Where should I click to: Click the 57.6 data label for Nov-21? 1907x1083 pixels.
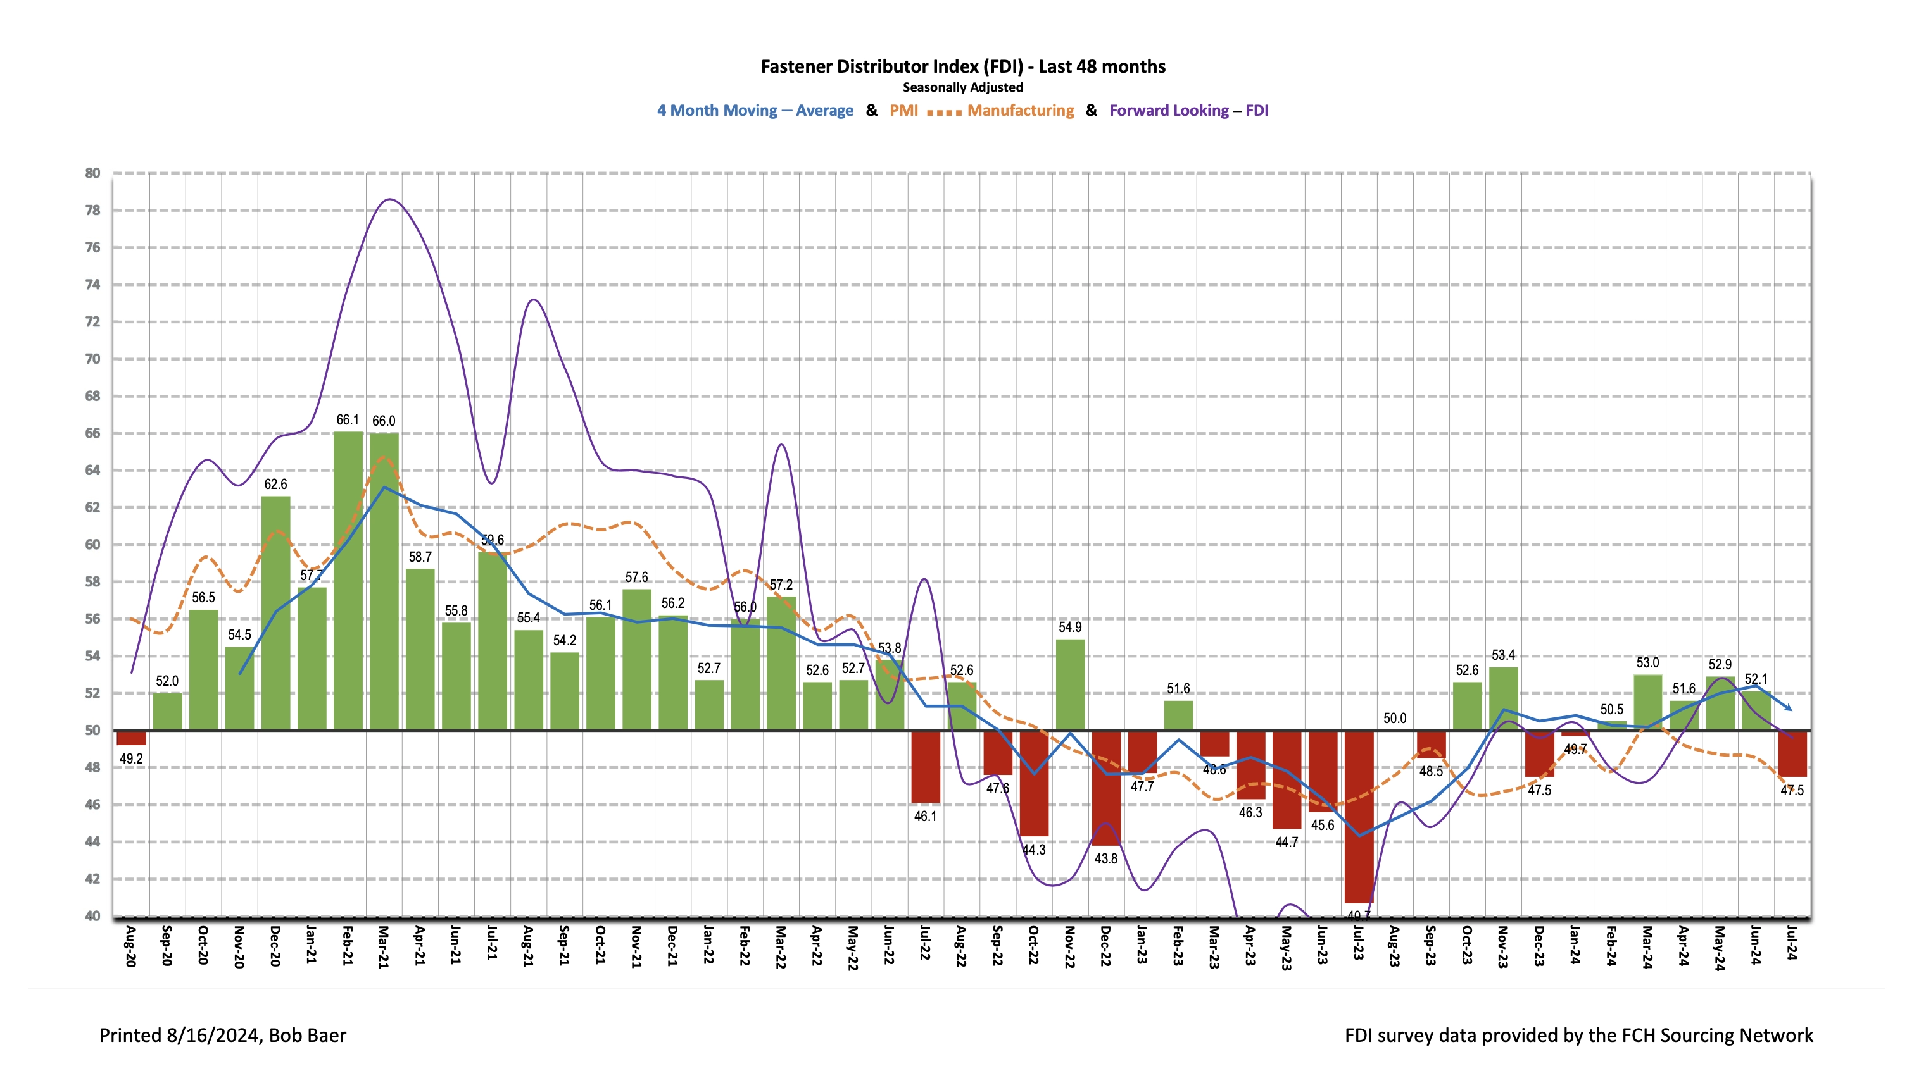(x=636, y=577)
